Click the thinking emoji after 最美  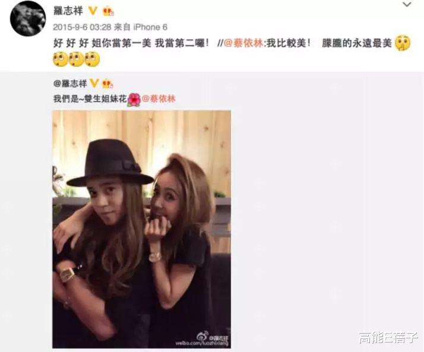[403, 43]
